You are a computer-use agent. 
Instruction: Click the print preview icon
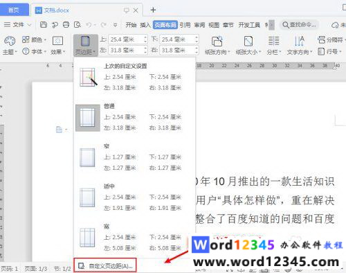pyautogui.click(x=78, y=24)
